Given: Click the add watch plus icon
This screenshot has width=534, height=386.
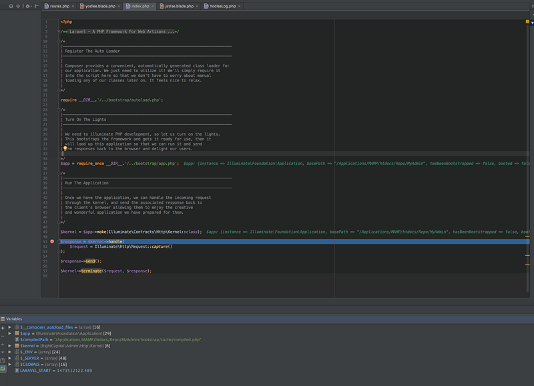Looking at the screenshot, I should [x=3, y=328].
